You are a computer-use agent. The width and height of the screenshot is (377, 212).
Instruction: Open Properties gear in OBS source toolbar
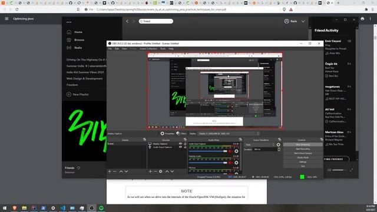point(163,134)
